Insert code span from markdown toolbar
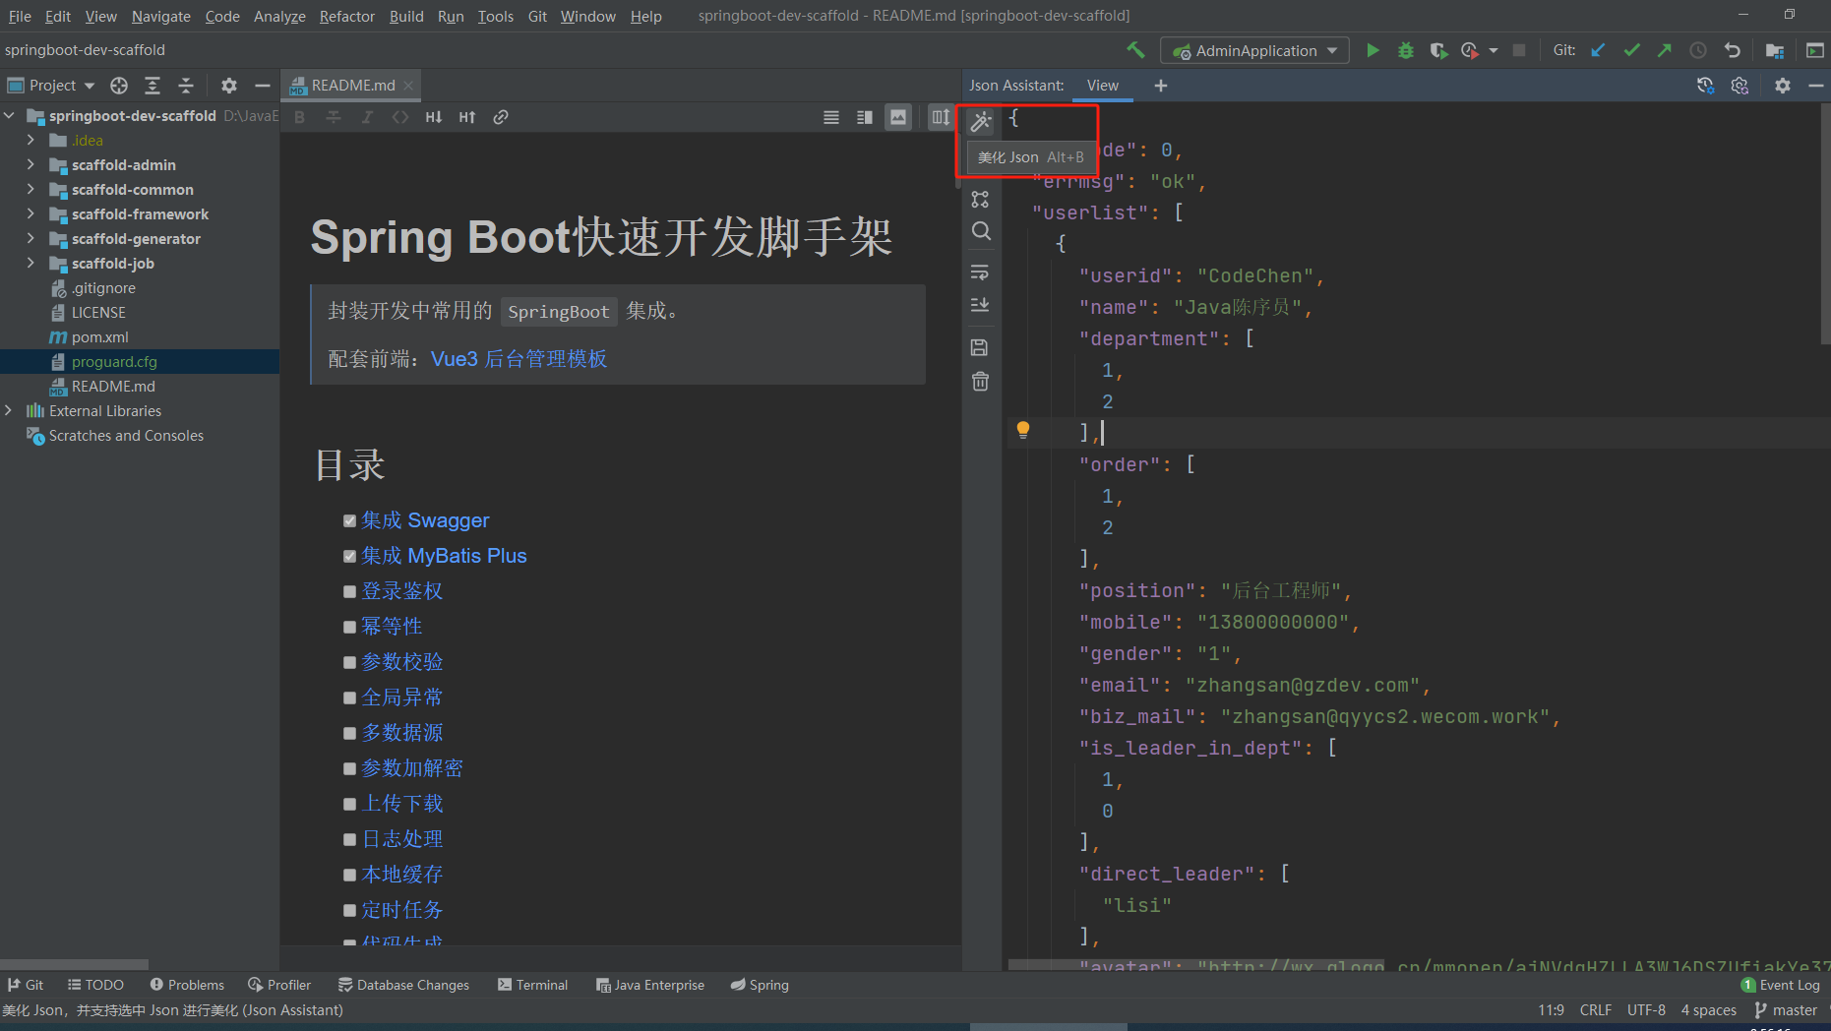 tap(400, 117)
